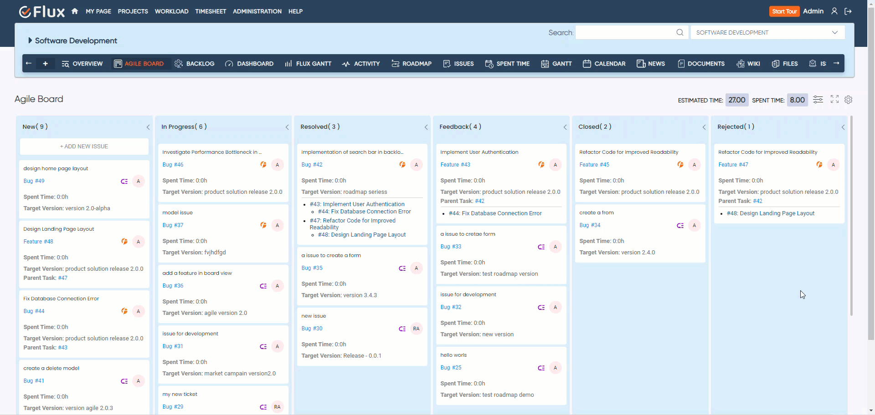Open Agile Board gear settings

(848, 100)
